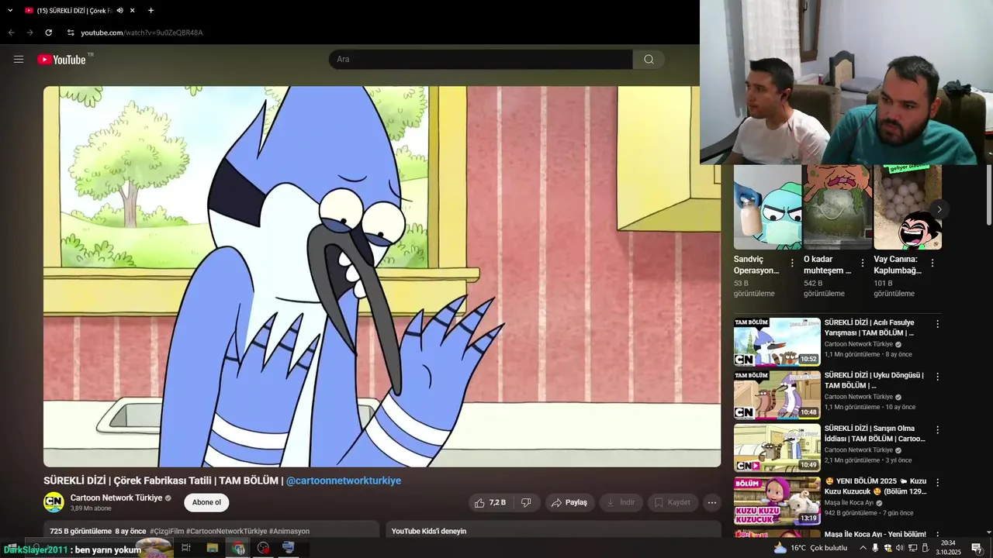Open the YouTube hamburger guide menu
This screenshot has width=993, height=558.
click(19, 59)
